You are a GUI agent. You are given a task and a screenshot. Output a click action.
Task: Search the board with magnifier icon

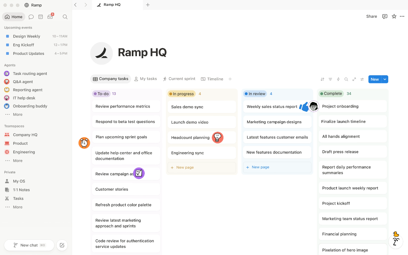pyautogui.click(x=346, y=79)
